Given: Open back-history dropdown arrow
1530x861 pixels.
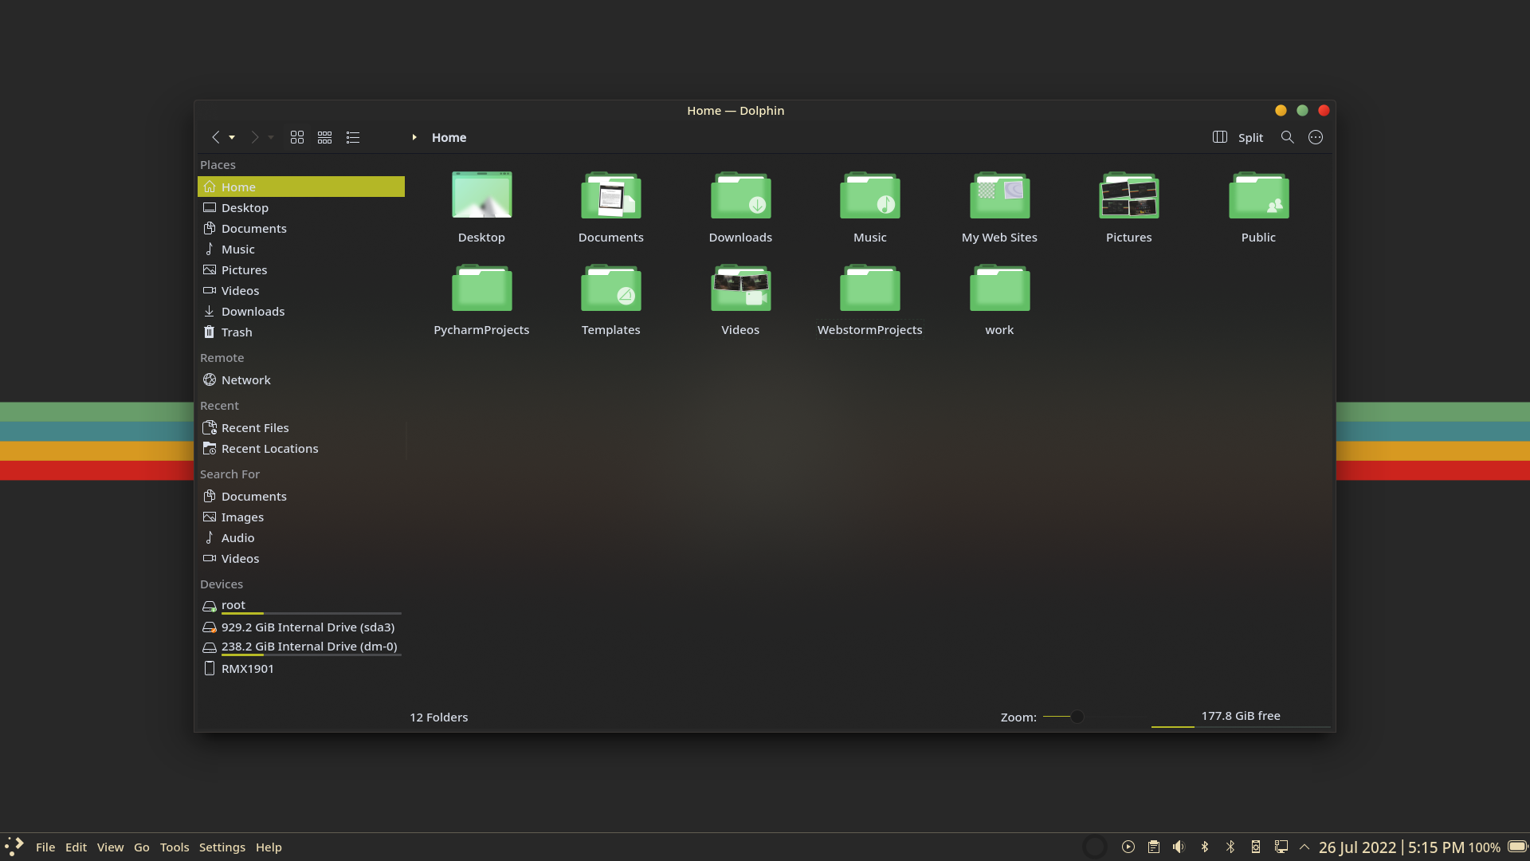Looking at the screenshot, I should pyautogui.click(x=232, y=137).
